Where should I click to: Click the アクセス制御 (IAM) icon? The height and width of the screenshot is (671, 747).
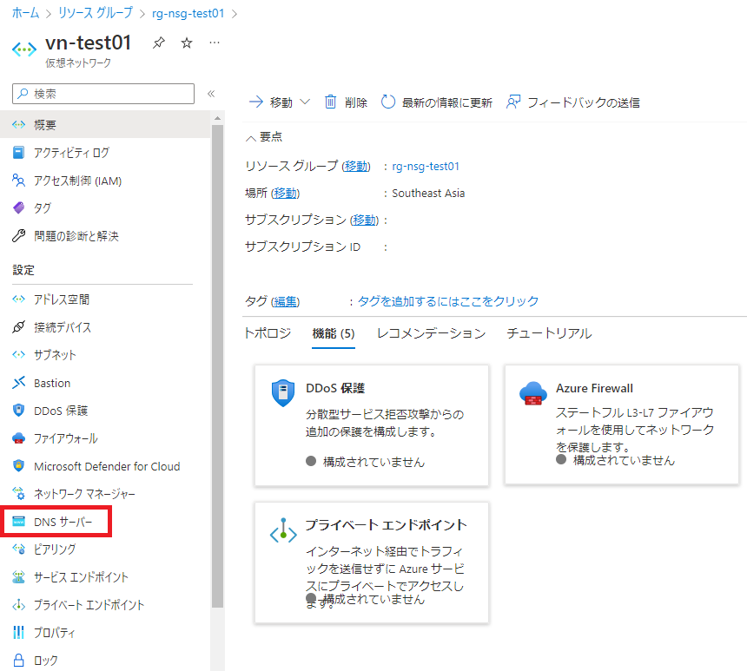18,181
